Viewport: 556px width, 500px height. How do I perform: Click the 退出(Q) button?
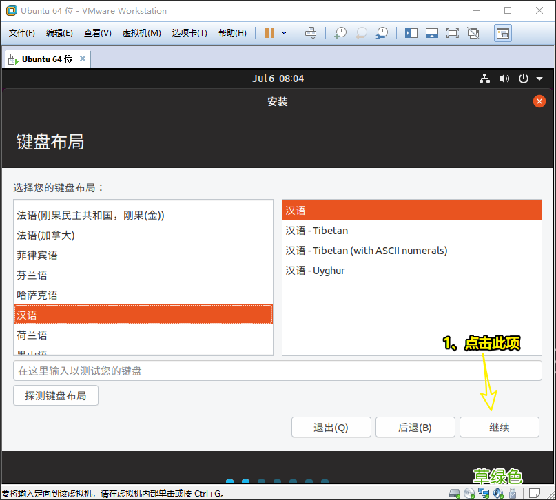331,427
